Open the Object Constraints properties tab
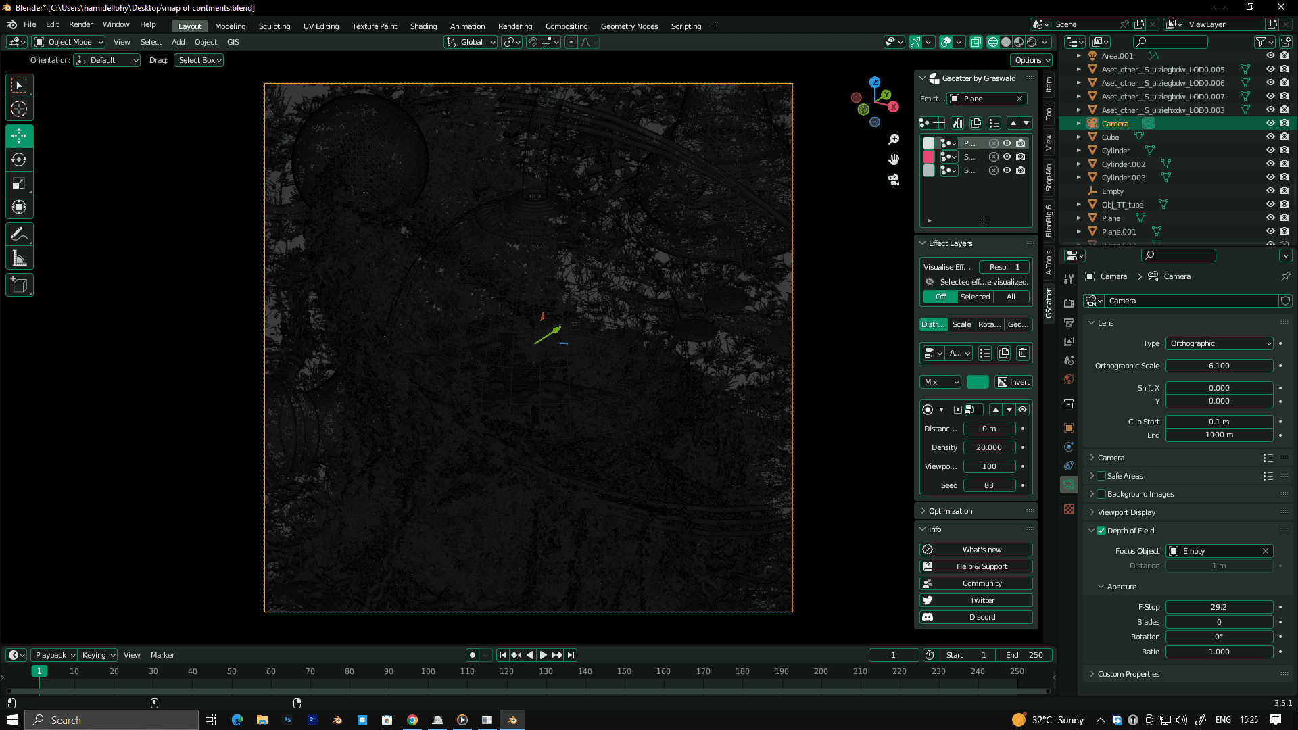Screen dimensions: 1298x730 tap(1069, 466)
